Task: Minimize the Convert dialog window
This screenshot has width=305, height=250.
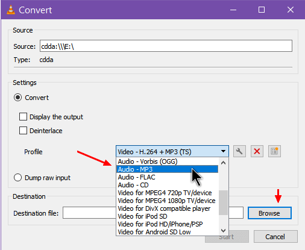Action: coord(233,10)
